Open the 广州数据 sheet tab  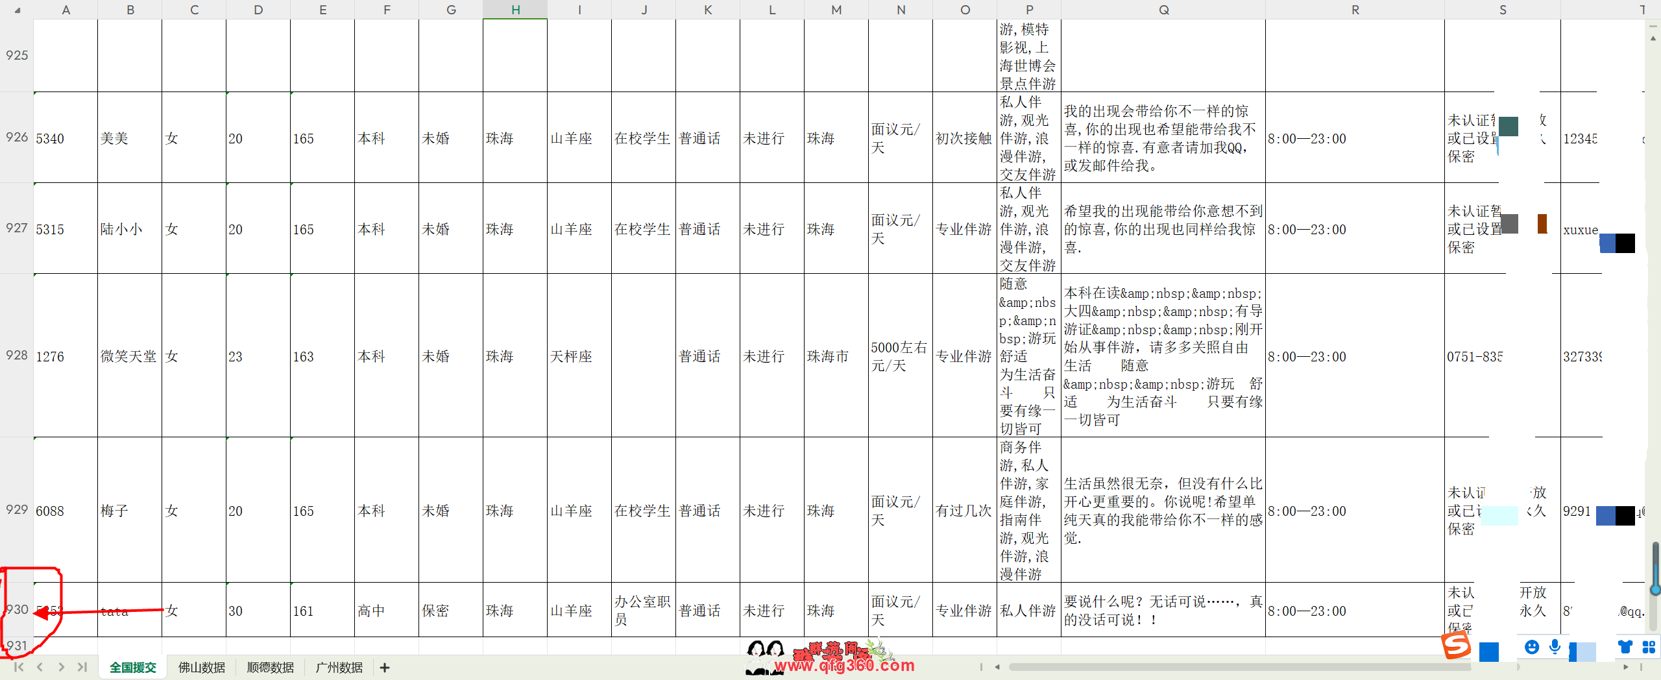pyautogui.click(x=339, y=668)
